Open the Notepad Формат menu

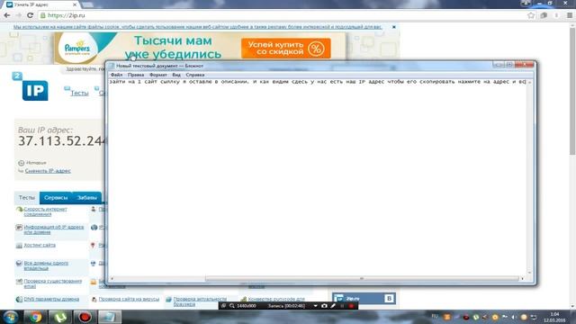158,75
